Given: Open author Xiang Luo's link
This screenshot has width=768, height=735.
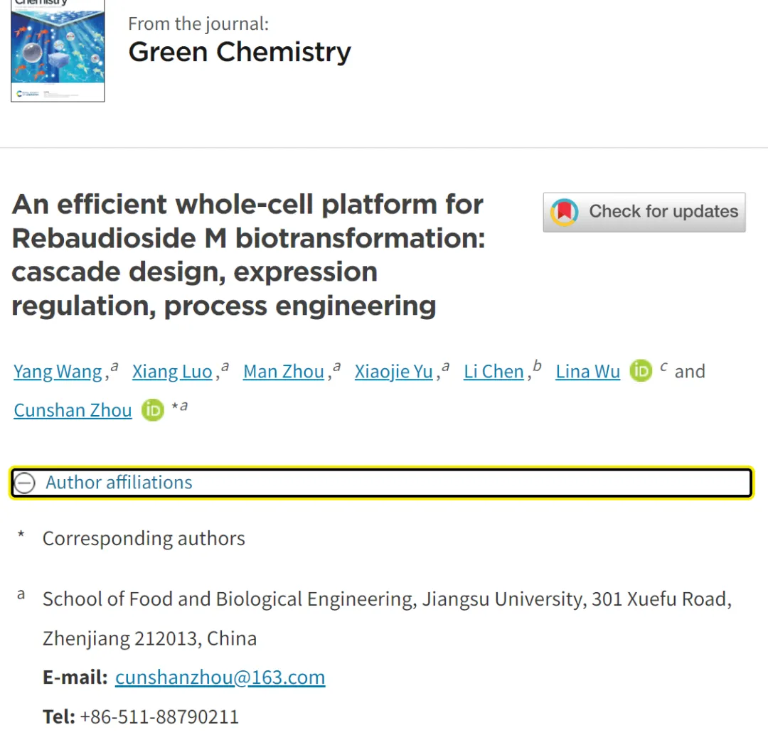Looking at the screenshot, I should click(172, 372).
